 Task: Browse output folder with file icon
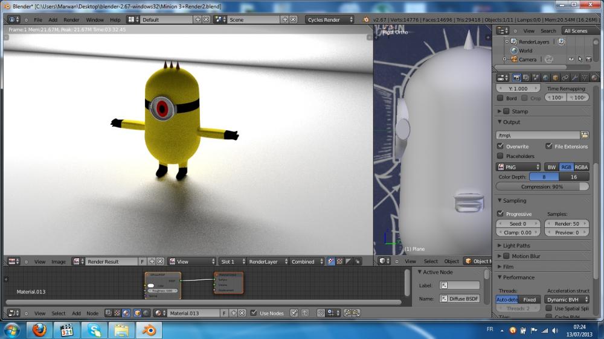[585, 135]
